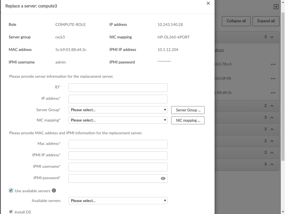Open actions menu for the 88:d4:3c server row
This screenshot has height=214, width=285.
(x=273, y=93)
